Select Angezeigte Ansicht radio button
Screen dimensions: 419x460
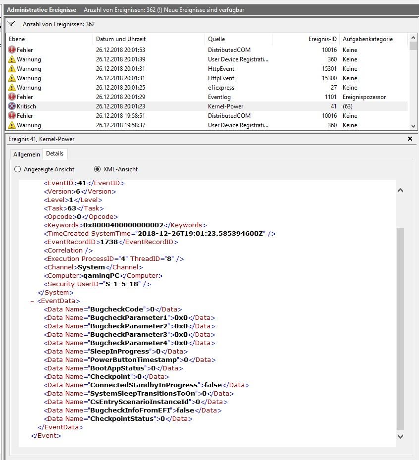coord(18,169)
